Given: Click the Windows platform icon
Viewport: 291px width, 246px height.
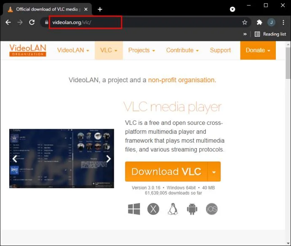Looking at the screenshot, I should [x=134, y=209].
